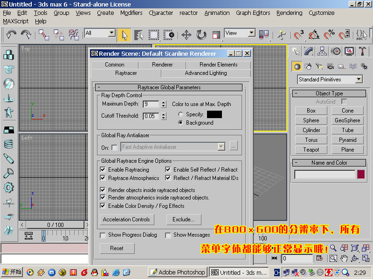
Task: Enable Show Progress Dialog checkbox
Action: coord(103,235)
